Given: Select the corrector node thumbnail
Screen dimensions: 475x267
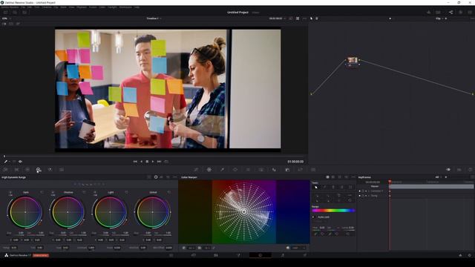Looking at the screenshot, I should click(x=353, y=60).
